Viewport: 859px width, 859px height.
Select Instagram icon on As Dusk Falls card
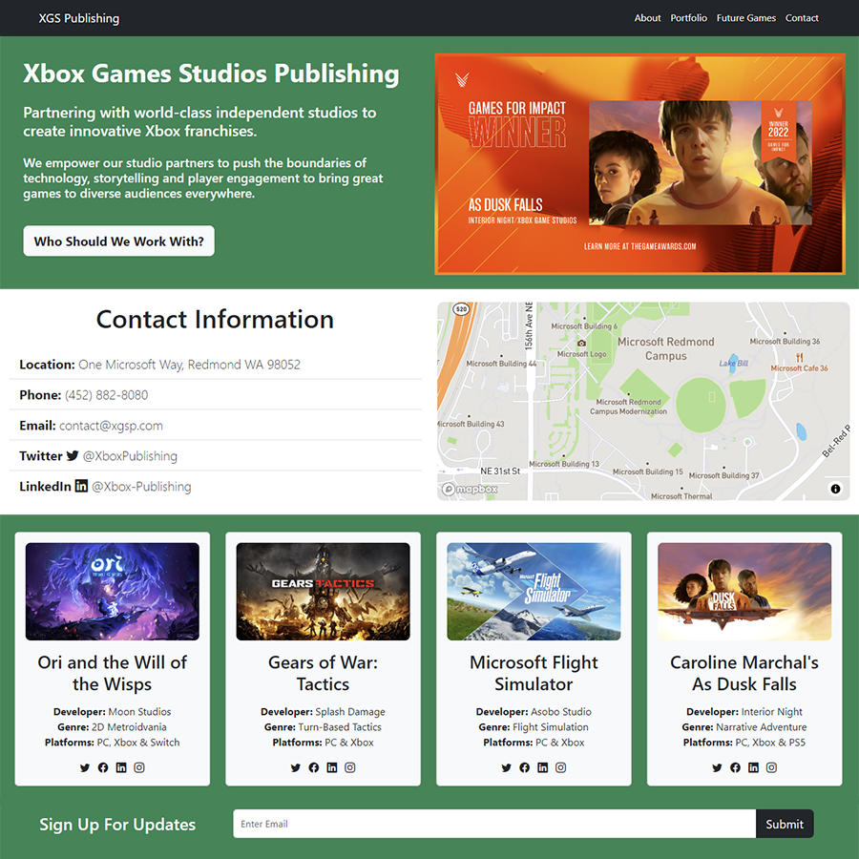coord(771,767)
